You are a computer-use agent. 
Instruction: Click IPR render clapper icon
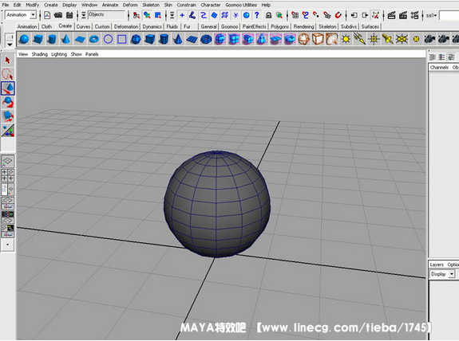click(403, 15)
